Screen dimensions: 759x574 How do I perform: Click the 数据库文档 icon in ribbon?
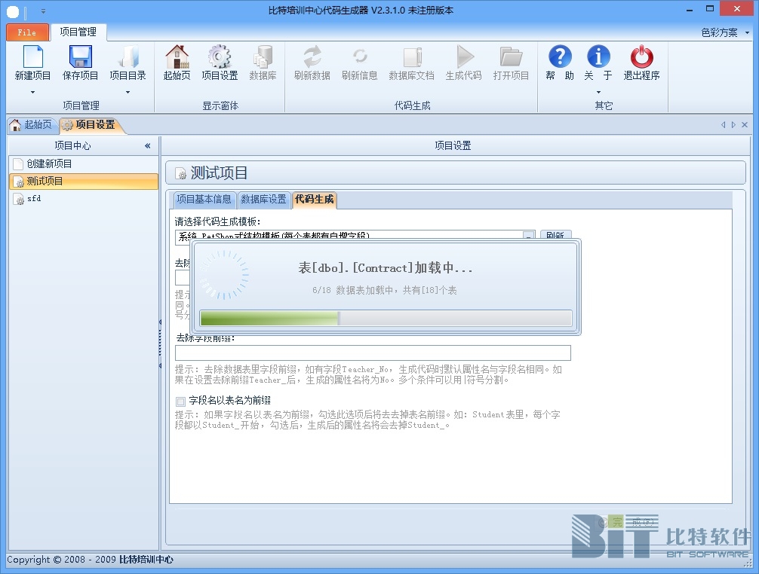tap(411, 57)
